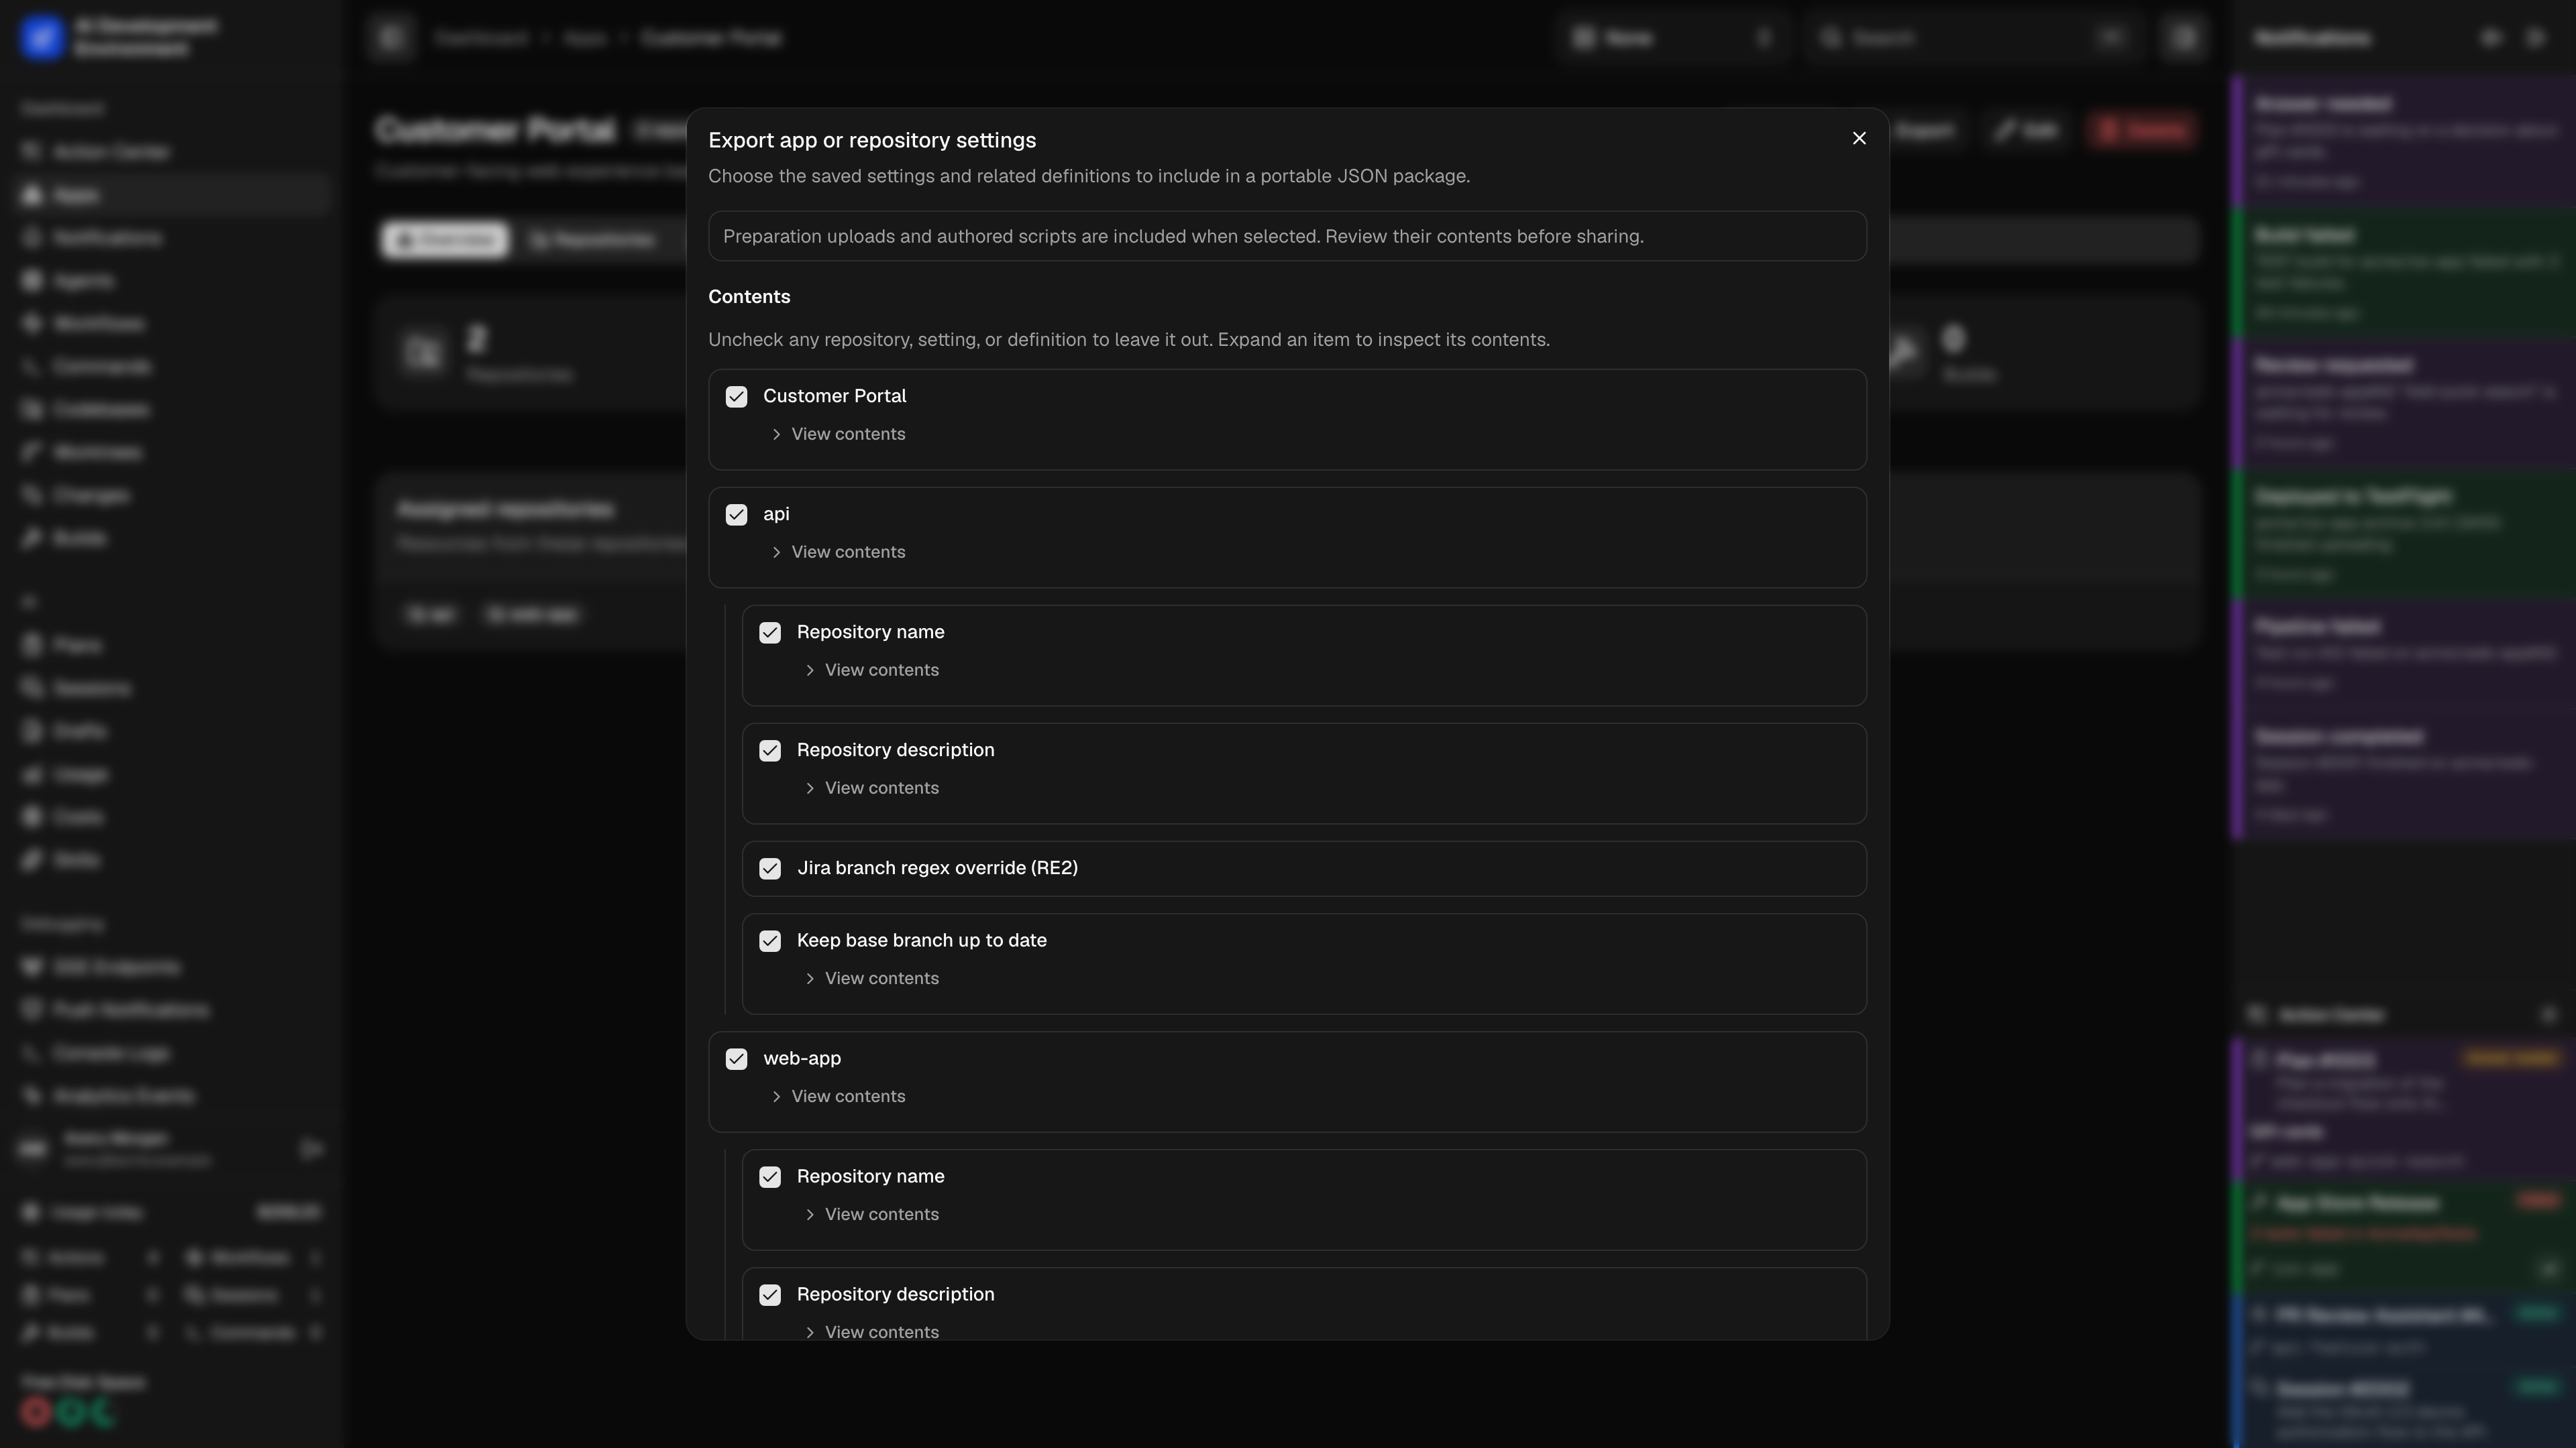This screenshot has width=2576, height=1448.
Task: Expand View contents for Keep base branch
Action: click(x=871, y=978)
